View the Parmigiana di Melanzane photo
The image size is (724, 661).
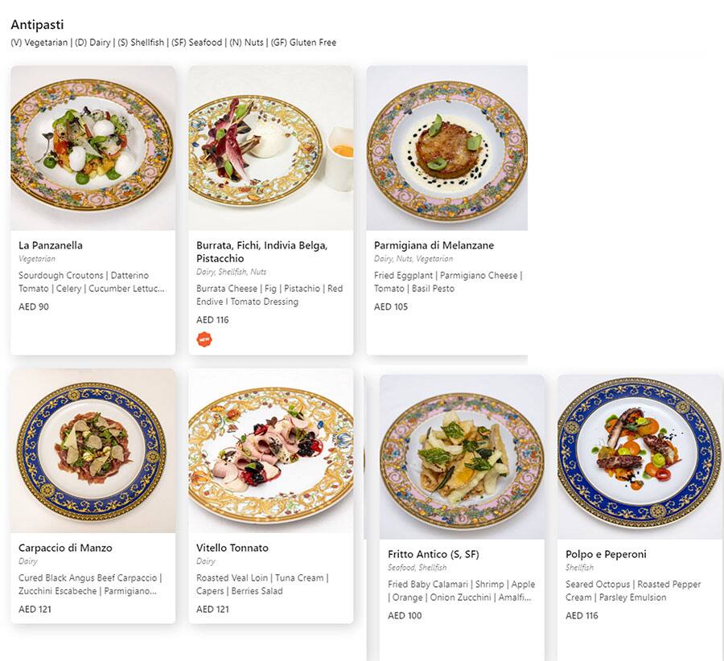click(447, 148)
